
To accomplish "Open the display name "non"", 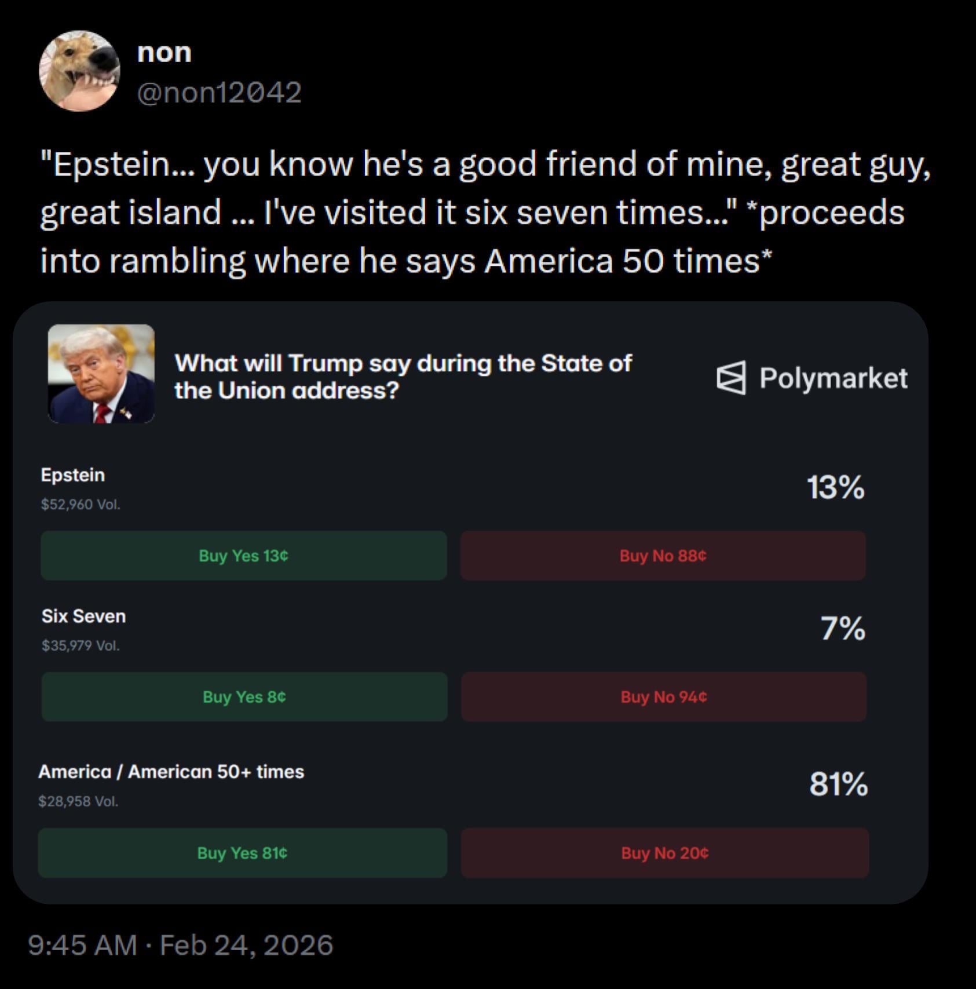I will pyautogui.click(x=164, y=52).
